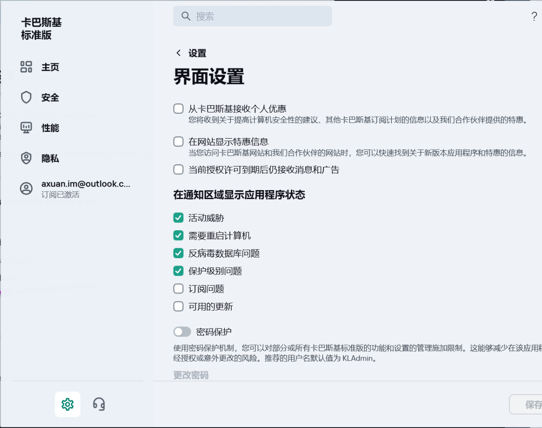This screenshot has width=542, height=428.
Task: Click the 界面设置 page heading
Action: tap(209, 76)
